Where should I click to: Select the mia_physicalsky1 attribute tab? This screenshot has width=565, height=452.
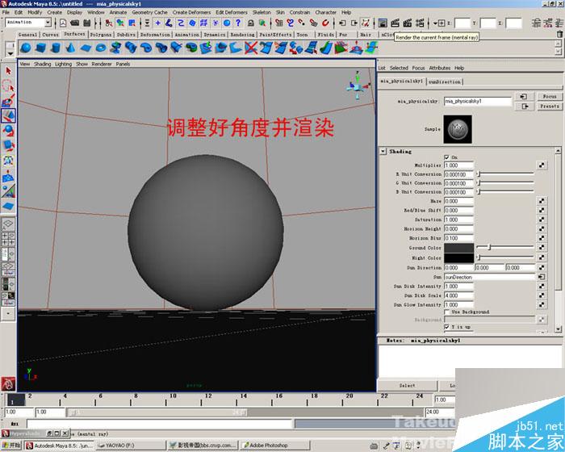401,81
